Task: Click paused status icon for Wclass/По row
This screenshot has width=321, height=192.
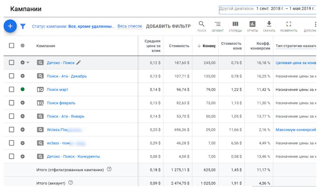Action: pos(22,129)
